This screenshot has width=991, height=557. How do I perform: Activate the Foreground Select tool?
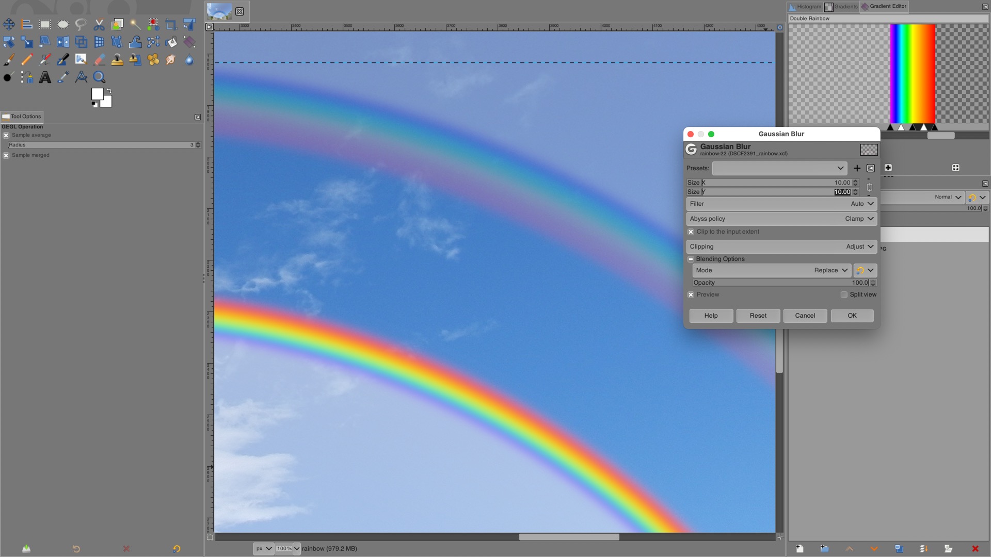coord(117,24)
